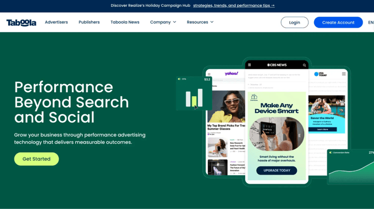Click the smart home house icon in ad
The image size is (374, 209).
pyautogui.click(x=254, y=97)
